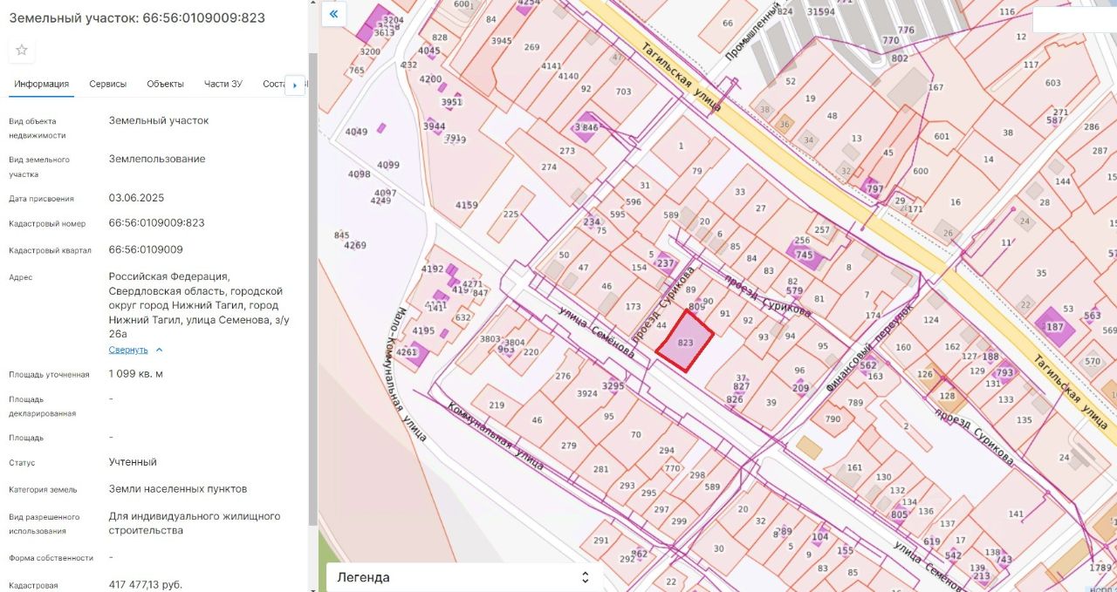Screen dimensions: 1117x592
Task: Click cadastral quarter value 66:56:0109009
Action: [146, 249]
